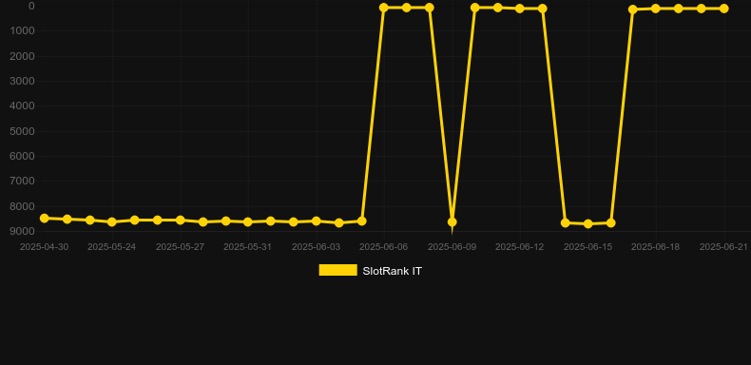Viewport: 751px width, 365px height.
Task: Click the 1000 y-axis label
Action: click(x=23, y=30)
